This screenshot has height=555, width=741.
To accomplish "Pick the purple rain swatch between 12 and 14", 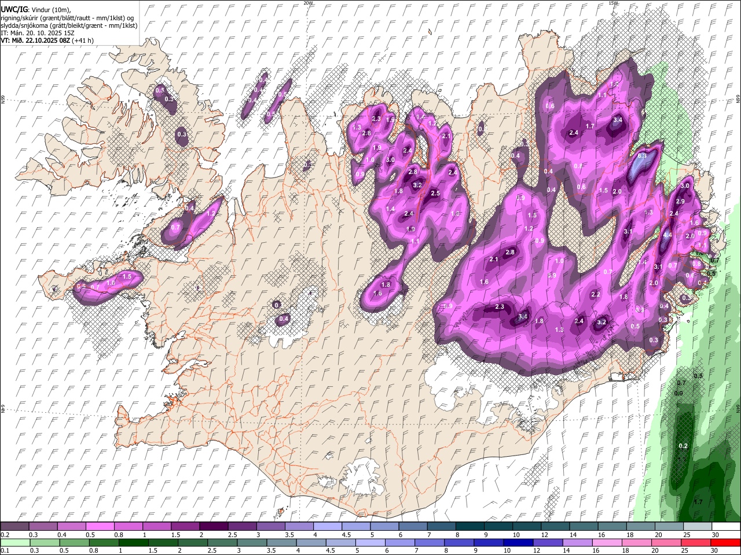I will [548, 542].
